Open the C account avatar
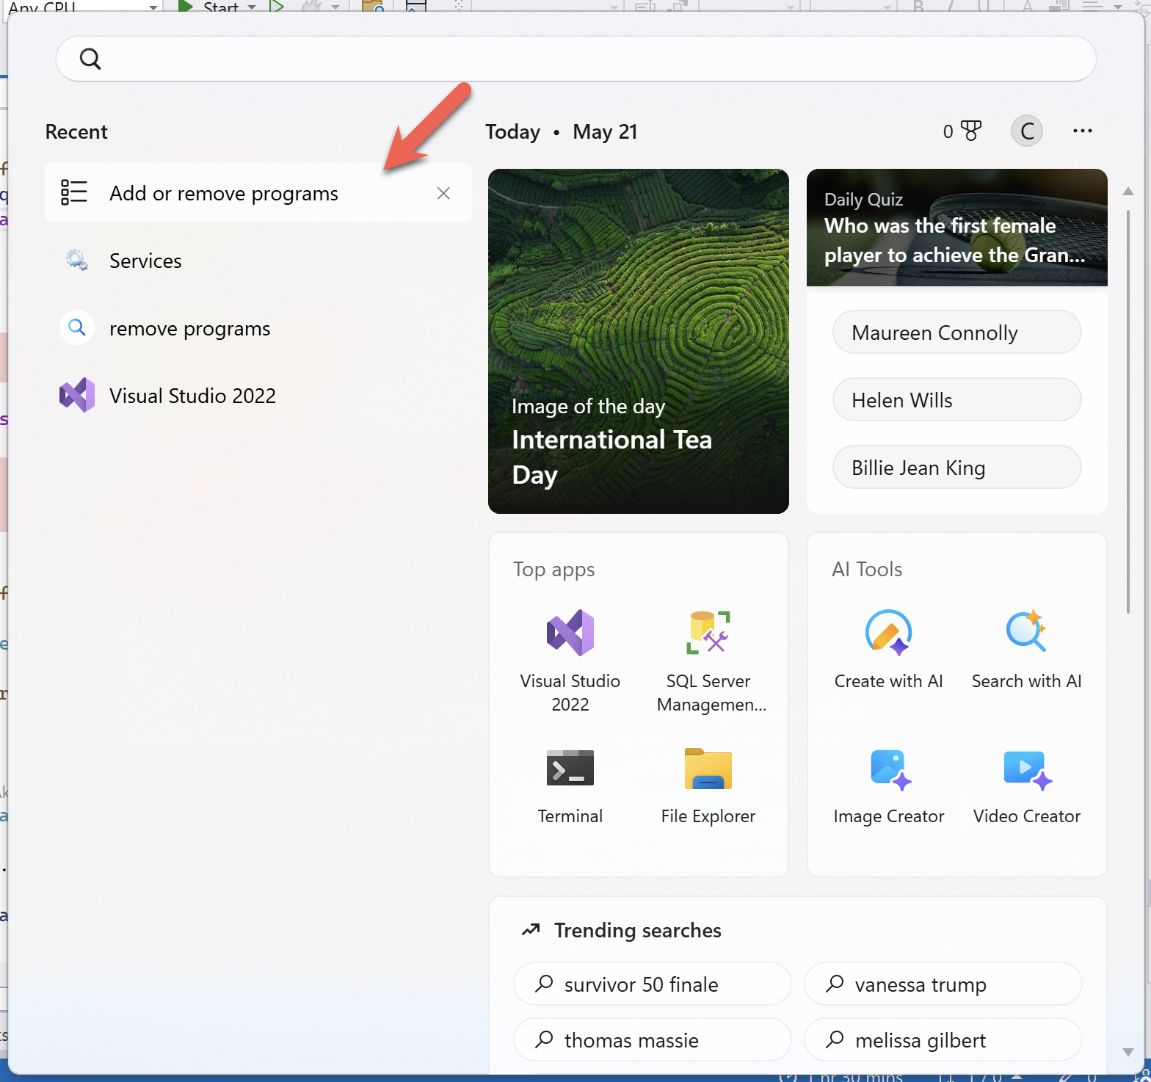 pos(1027,131)
